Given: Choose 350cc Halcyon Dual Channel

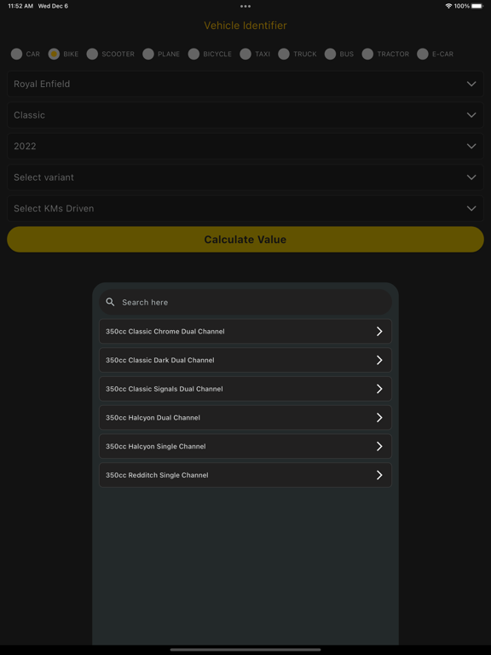Looking at the screenshot, I should 245,418.
